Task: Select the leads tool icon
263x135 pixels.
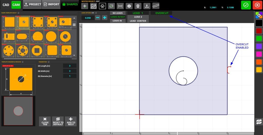Action: point(103,6)
